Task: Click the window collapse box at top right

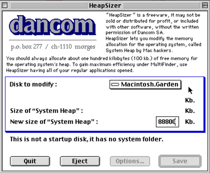Action: click(205, 6)
